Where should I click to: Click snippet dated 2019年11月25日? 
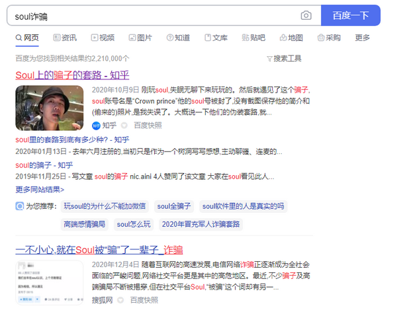(144, 177)
